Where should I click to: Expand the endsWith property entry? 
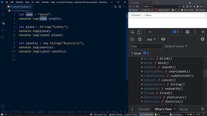[x=142, y=89]
